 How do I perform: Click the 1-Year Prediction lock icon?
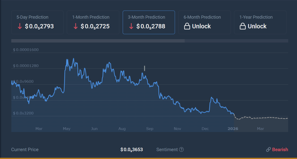tap(243, 26)
